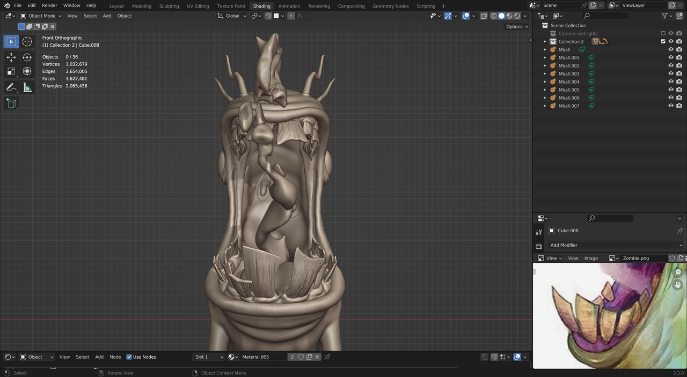Switch viewport to wireframe shading
Image resolution: width=687 pixels, height=377 pixels.
(x=494, y=16)
